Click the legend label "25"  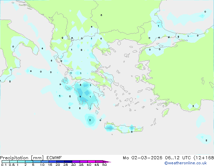[x=65, y=165]
